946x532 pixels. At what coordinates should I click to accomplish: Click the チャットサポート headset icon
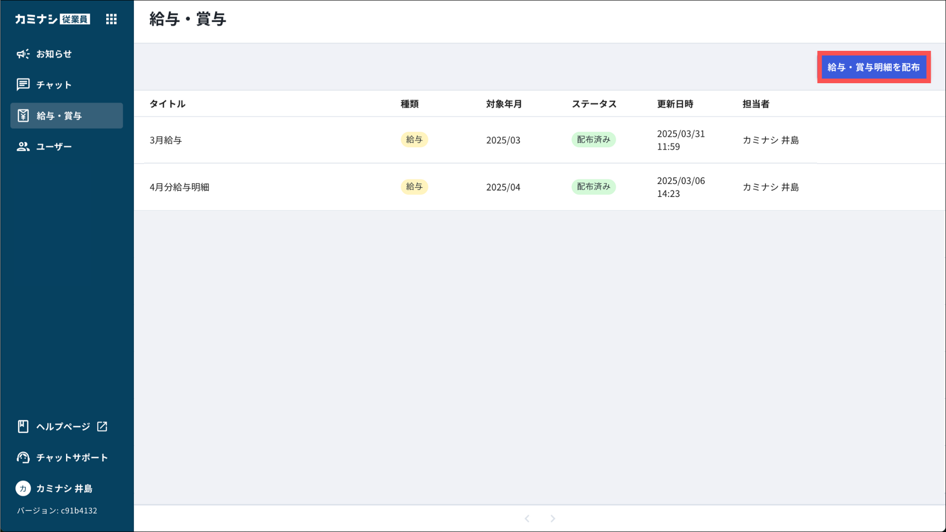pyautogui.click(x=23, y=457)
